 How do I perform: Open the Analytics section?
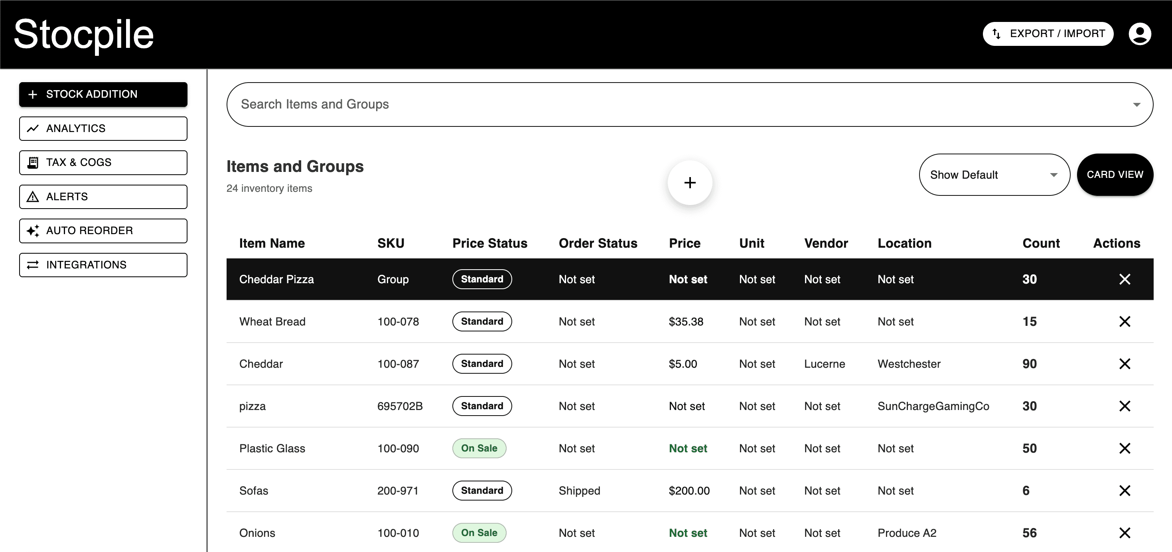(103, 128)
